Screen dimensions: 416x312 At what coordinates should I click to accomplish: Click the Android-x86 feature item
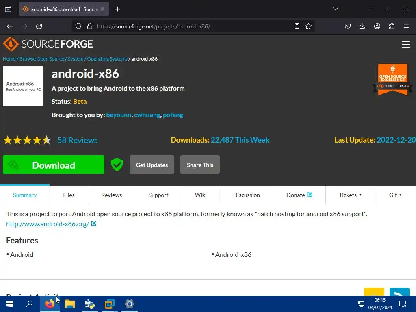(x=233, y=254)
